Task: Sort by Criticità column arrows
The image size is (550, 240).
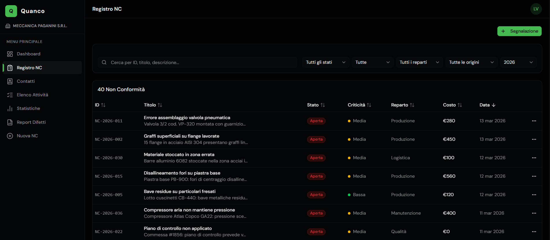Action: tap(369, 105)
